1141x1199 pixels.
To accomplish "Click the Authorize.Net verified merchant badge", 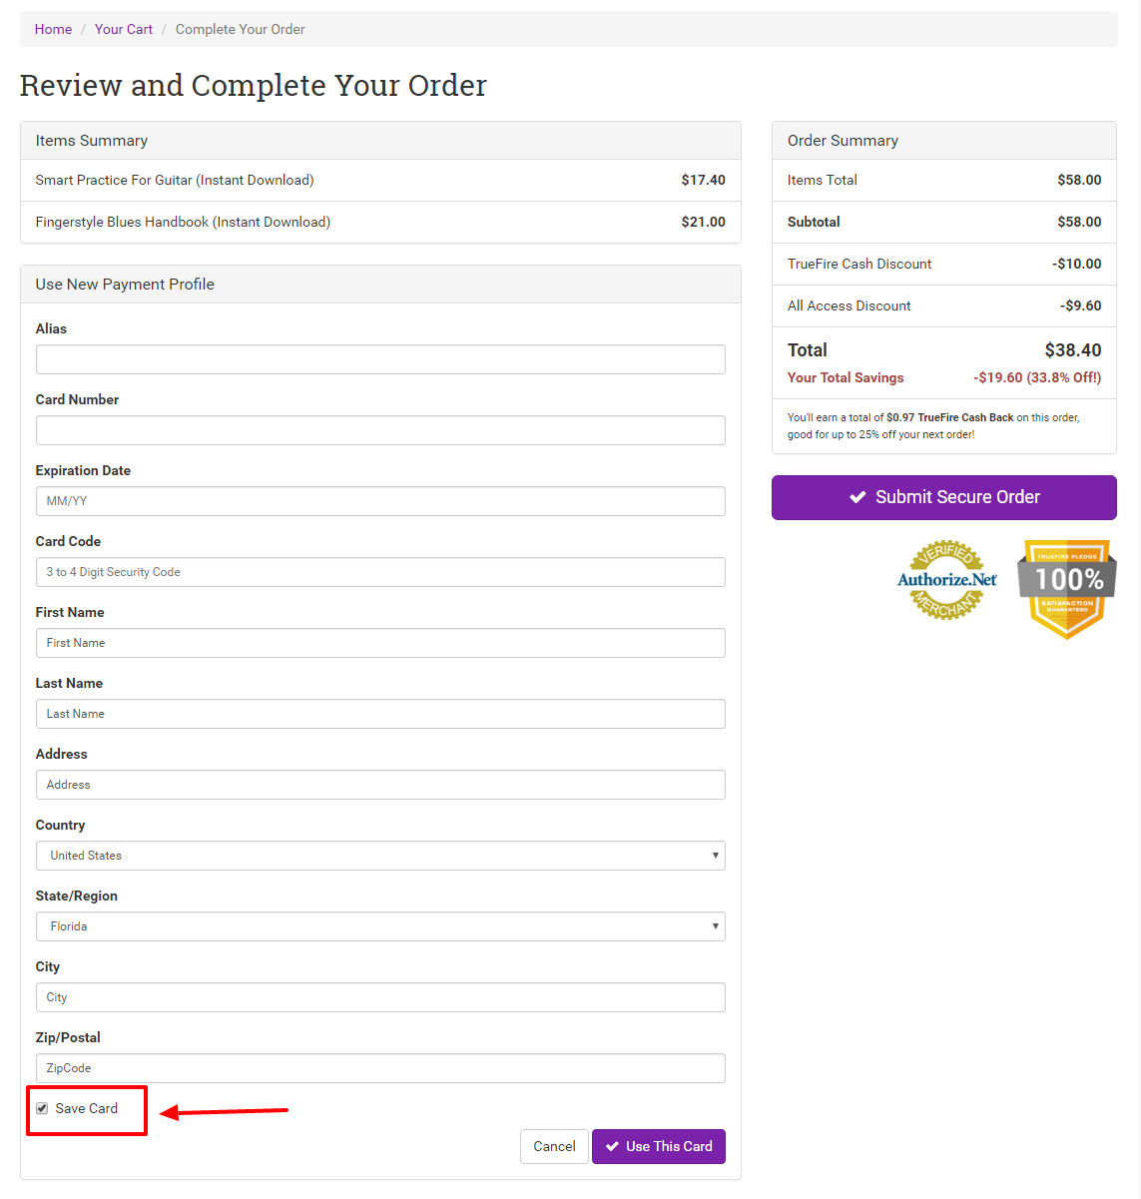I will 946,580.
